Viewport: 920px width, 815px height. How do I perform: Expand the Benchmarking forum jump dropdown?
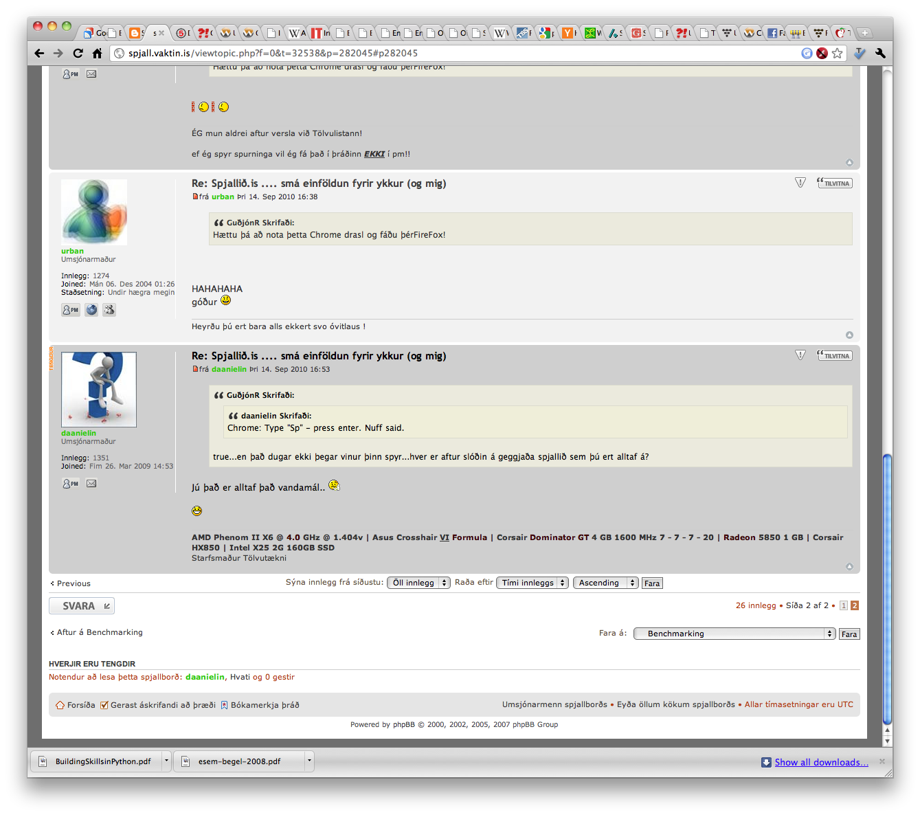(x=734, y=634)
